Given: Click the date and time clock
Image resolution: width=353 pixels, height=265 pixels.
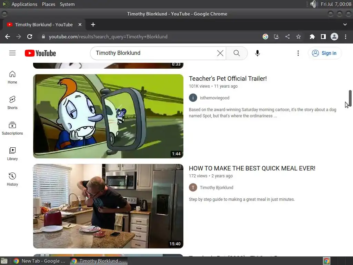Looking at the screenshot, I should [x=336, y=4].
